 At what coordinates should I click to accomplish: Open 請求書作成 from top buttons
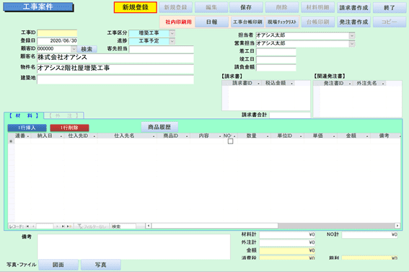point(353,7)
